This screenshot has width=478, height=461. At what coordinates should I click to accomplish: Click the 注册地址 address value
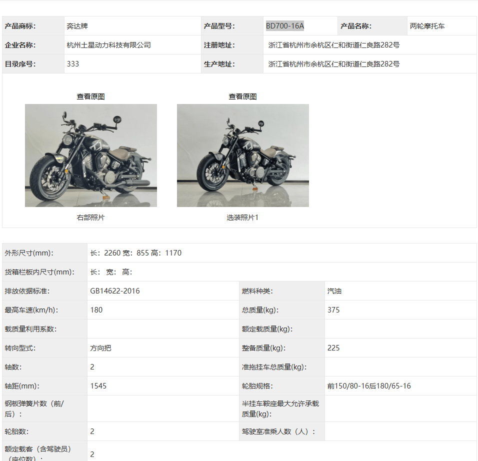334,45
